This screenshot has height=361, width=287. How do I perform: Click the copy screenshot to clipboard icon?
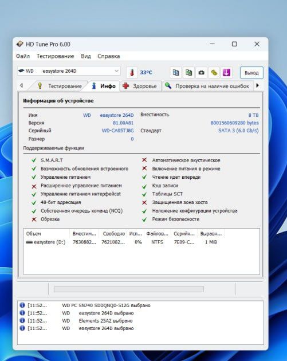(188, 73)
